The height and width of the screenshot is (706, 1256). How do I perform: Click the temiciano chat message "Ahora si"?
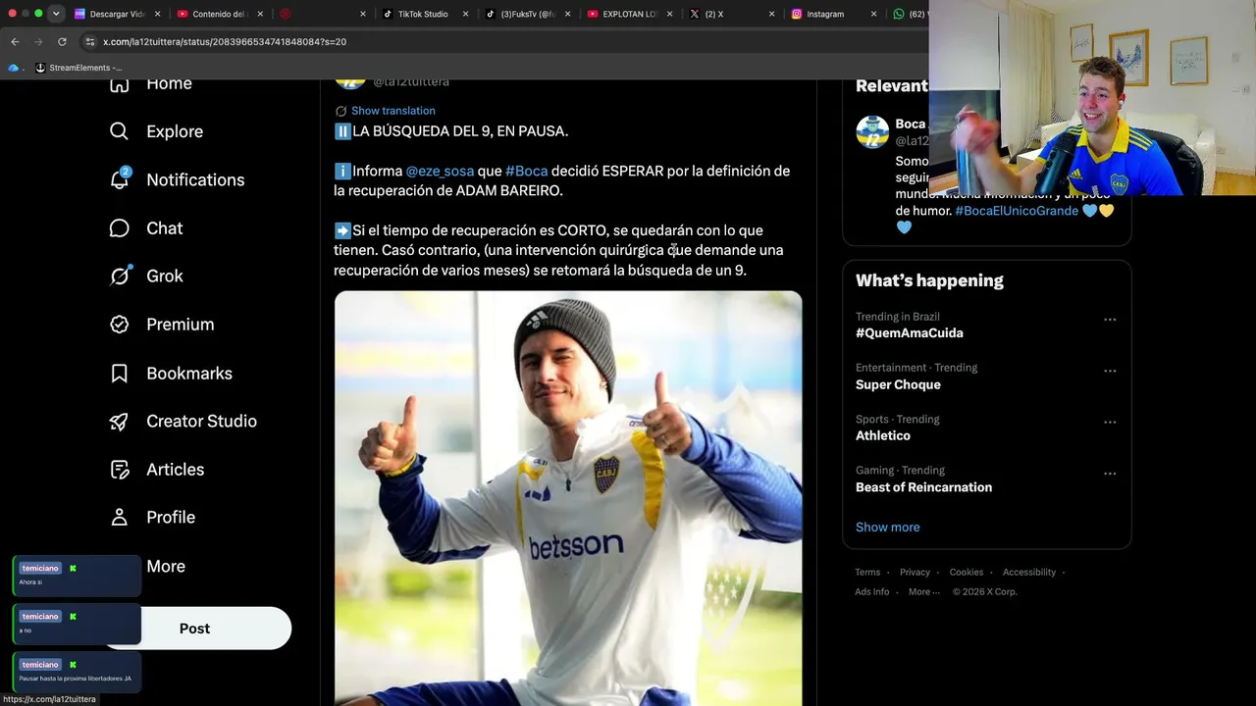pos(77,576)
